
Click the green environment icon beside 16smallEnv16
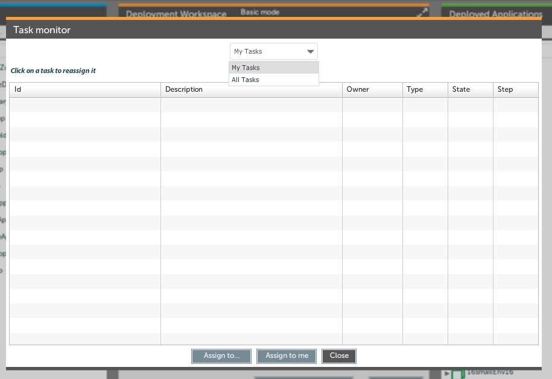point(457,374)
